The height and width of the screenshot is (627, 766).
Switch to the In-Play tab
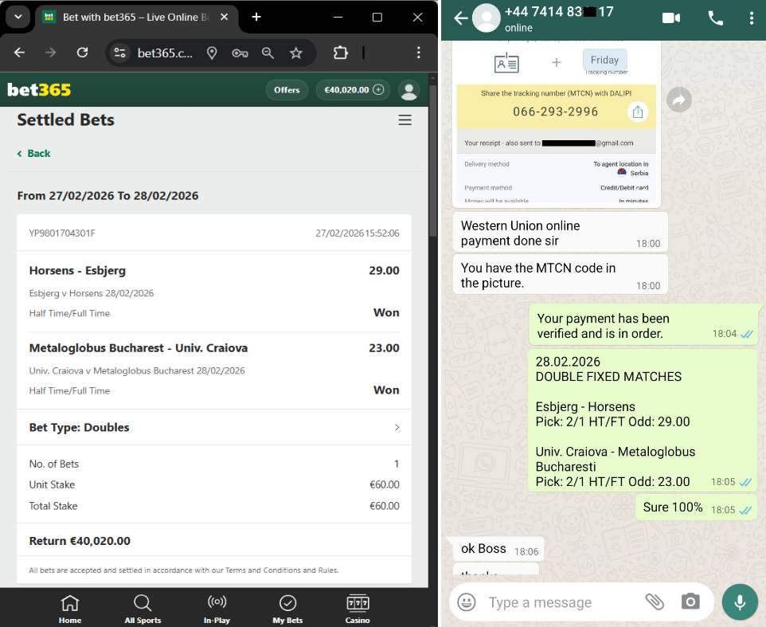tap(217, 609)
